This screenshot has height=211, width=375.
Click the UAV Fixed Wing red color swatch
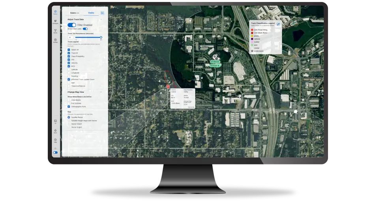tap(252, 30)
